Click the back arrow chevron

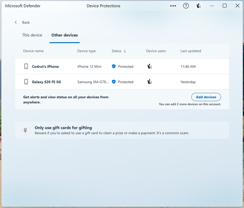[16, 22]
